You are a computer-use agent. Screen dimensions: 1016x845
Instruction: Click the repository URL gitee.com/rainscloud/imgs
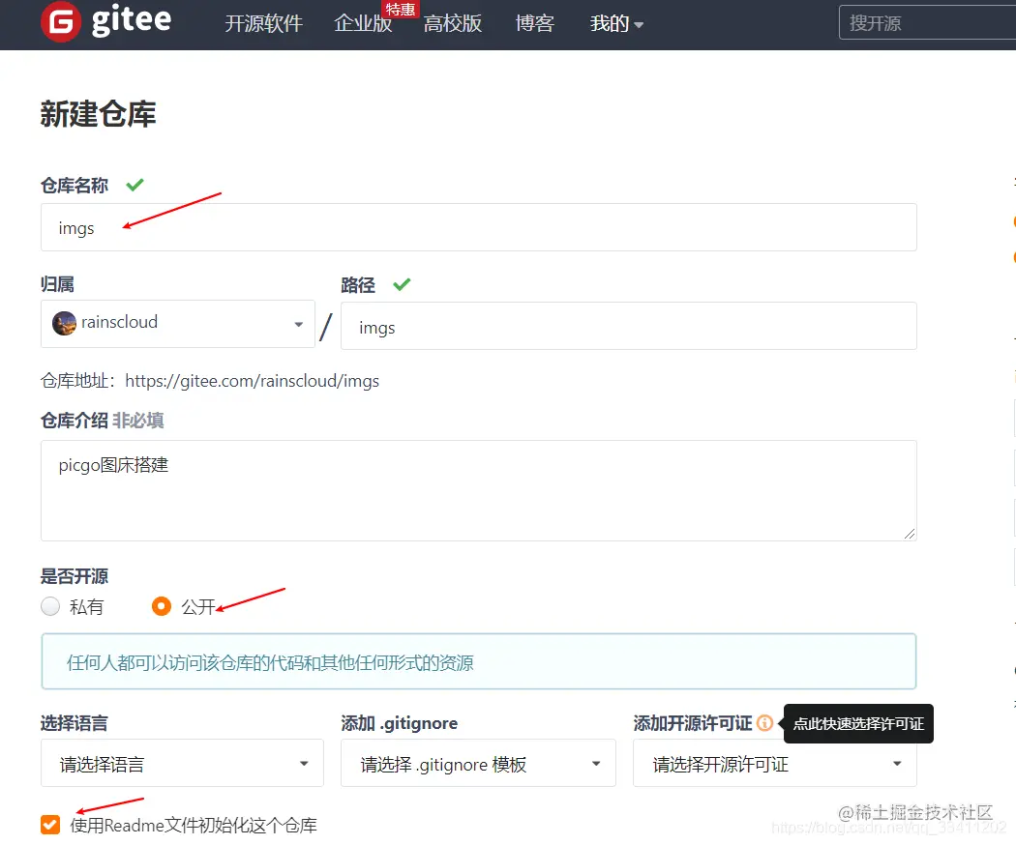[x=252, y=381]
